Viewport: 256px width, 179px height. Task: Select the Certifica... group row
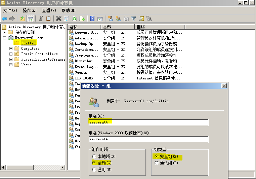[125, 49]
